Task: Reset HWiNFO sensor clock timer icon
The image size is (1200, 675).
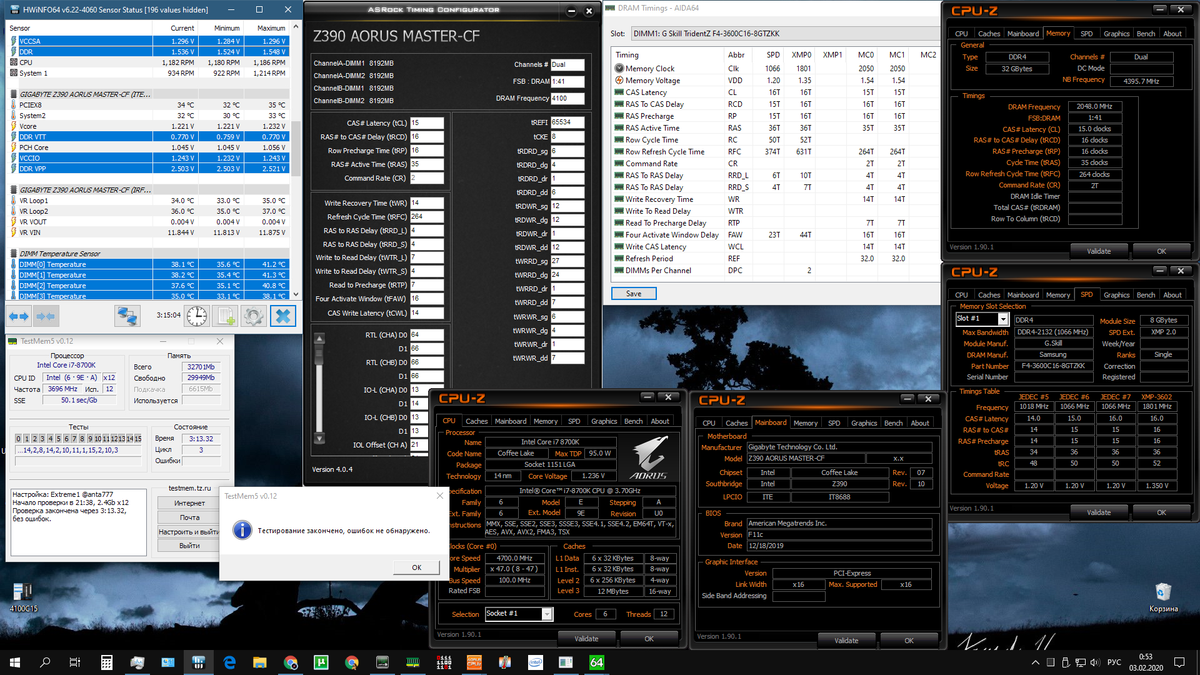Action: click(x=197, y=316)
